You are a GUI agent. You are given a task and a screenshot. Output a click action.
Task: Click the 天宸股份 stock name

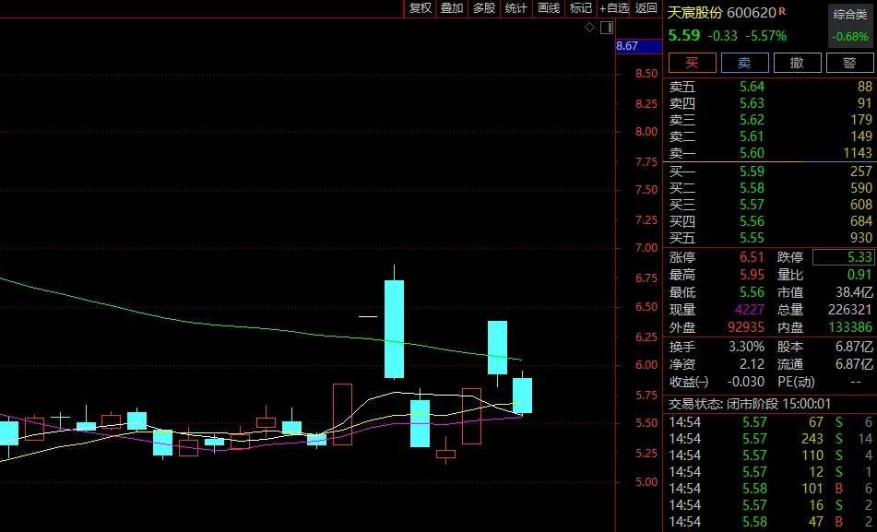(x=695, y=13)
